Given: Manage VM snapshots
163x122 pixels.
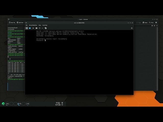Looking at the screenshot, I should tap(46, 28).
